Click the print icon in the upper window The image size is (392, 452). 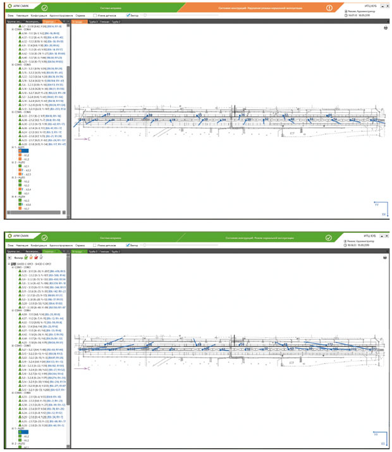386,28
